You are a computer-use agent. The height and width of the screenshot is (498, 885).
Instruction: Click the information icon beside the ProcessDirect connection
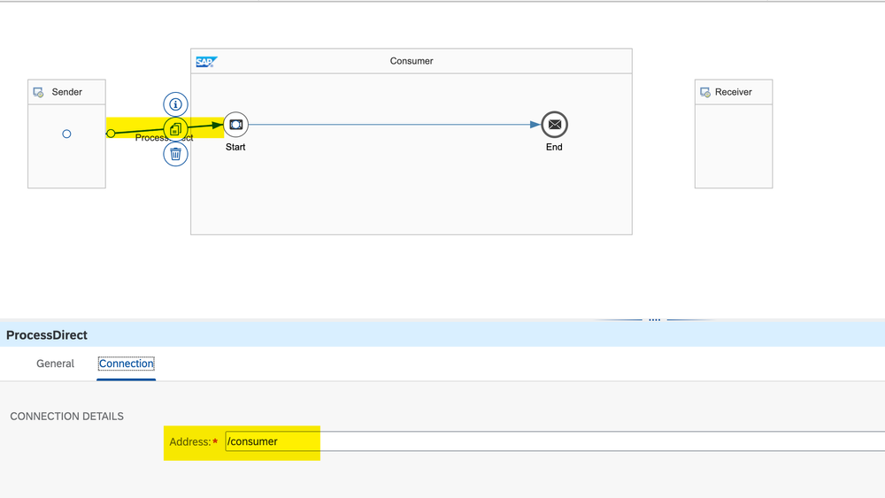(175, 104)
